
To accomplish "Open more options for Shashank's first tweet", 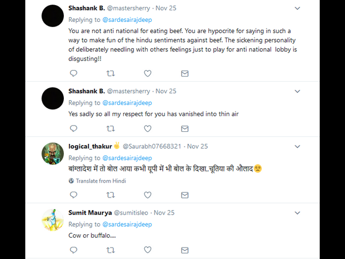I will coord(297,9).
